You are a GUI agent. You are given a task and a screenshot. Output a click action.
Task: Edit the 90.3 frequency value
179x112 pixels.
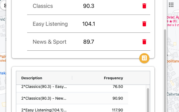click(89, 6)
